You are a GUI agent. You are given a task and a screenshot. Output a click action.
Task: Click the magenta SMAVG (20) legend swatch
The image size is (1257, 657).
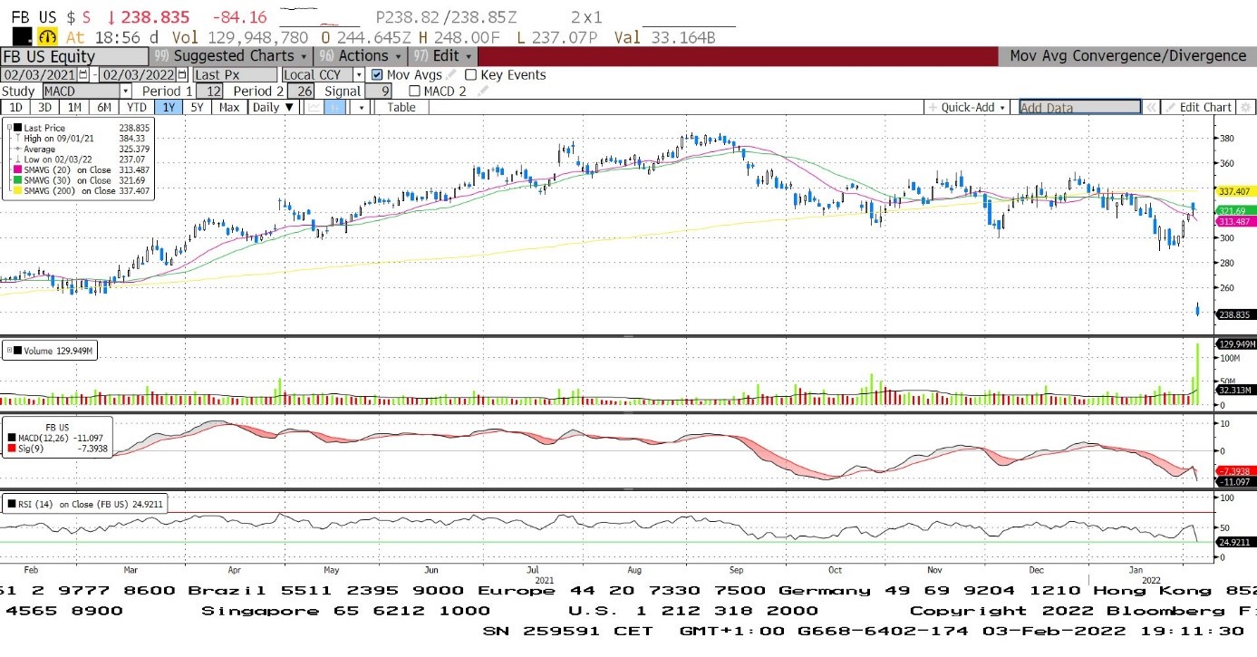16,170
